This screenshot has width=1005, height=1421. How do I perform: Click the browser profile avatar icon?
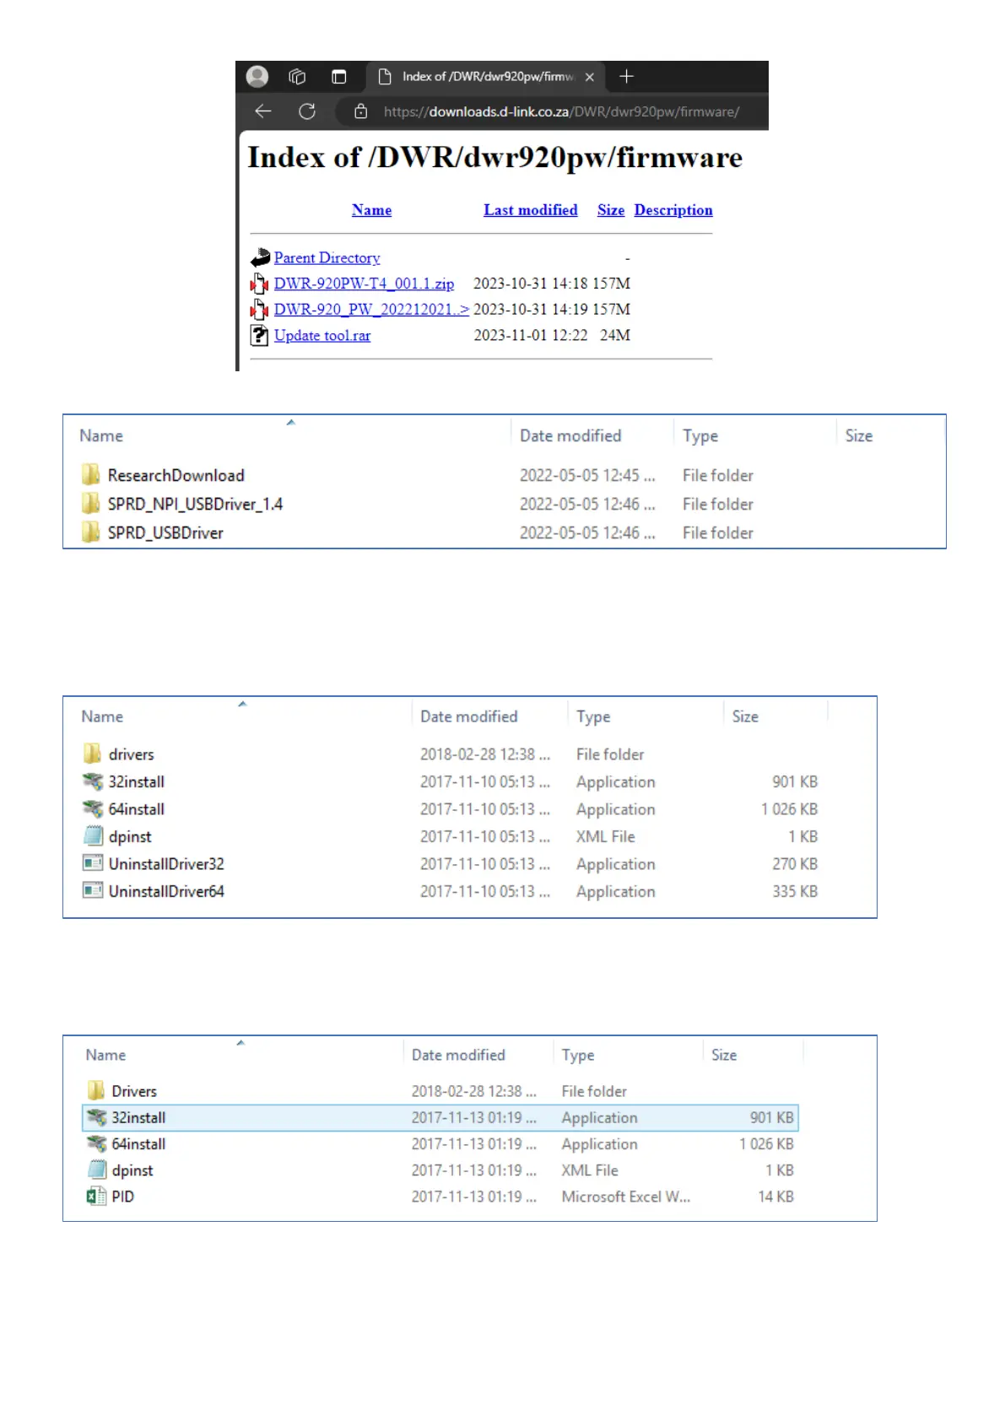[x=257, y=77]
